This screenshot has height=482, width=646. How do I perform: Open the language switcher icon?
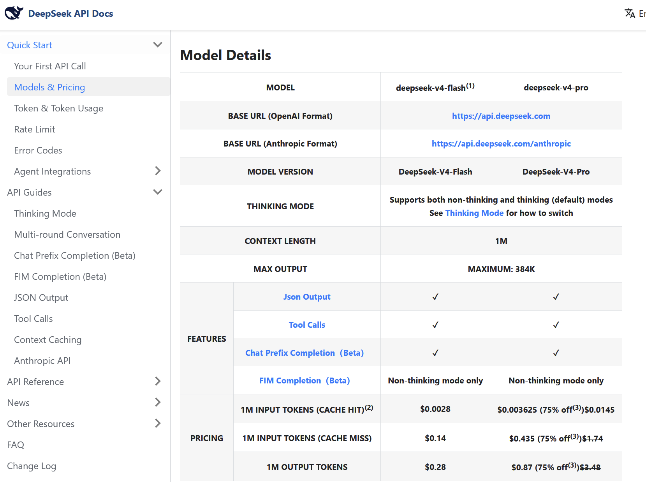[630, 14]
